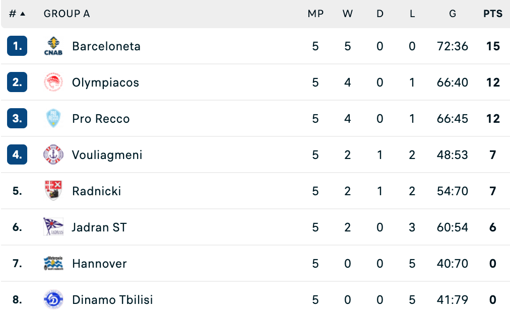Sort table by PTS column header
Image resolution: width=510 pixels, height=317 pixels.
[x=493, y=14]
